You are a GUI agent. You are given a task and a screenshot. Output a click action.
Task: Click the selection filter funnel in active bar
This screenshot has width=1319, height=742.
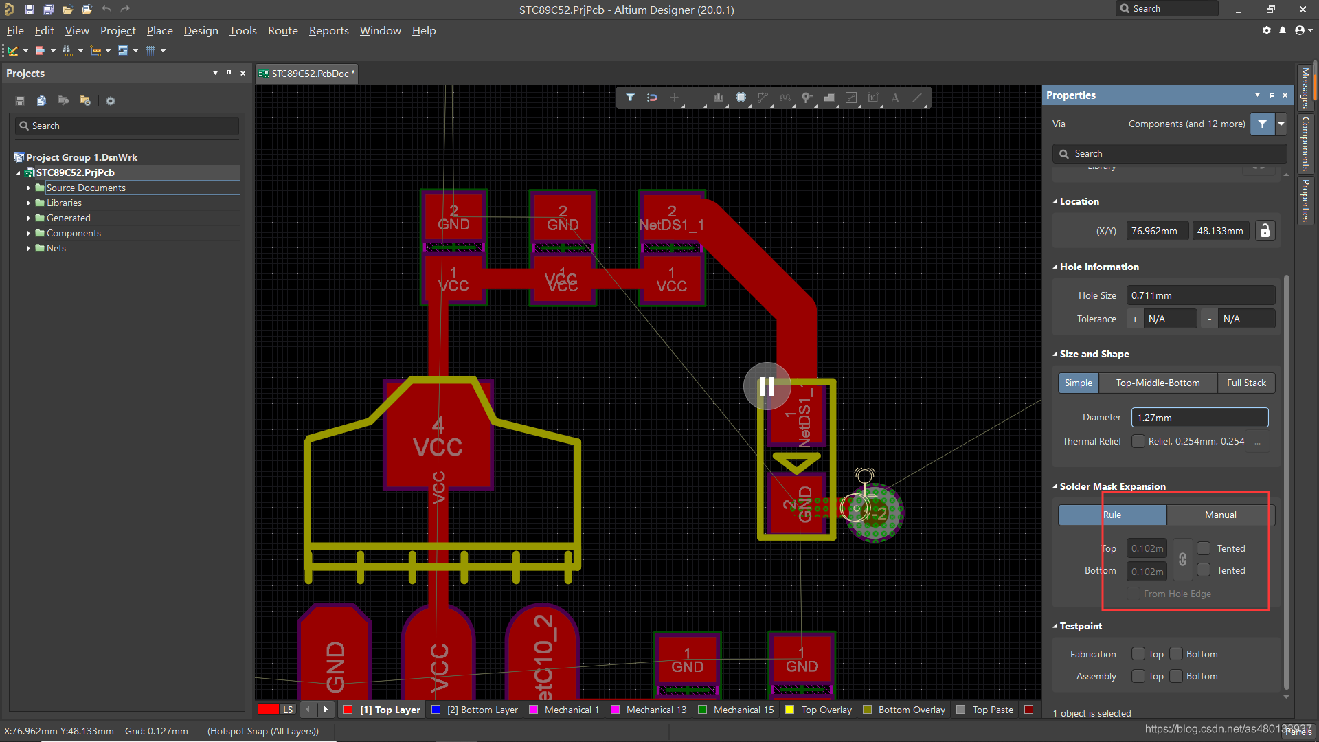(629, 98)
